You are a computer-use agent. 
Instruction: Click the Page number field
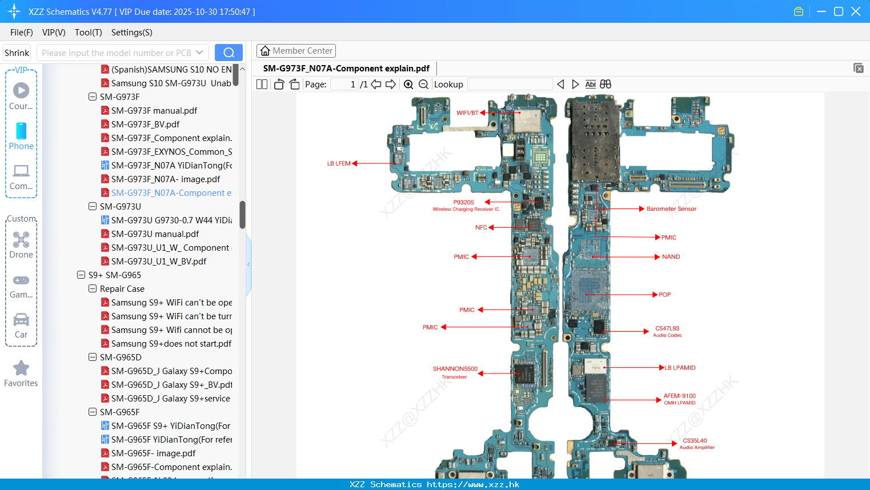(344, 84)
